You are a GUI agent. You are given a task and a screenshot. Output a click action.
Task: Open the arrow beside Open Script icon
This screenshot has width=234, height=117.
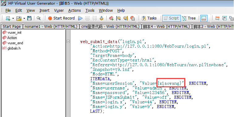[24, 19]
